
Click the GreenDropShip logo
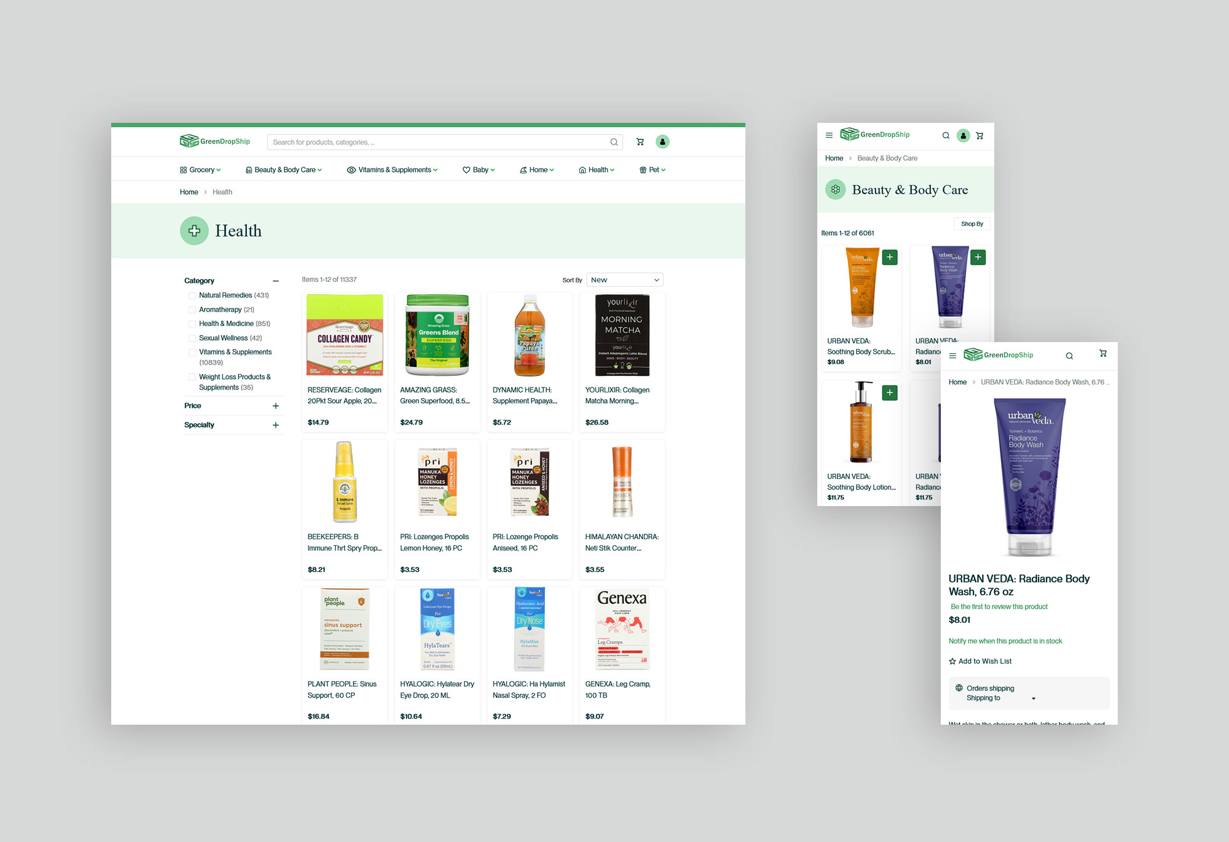coord(214,141)
